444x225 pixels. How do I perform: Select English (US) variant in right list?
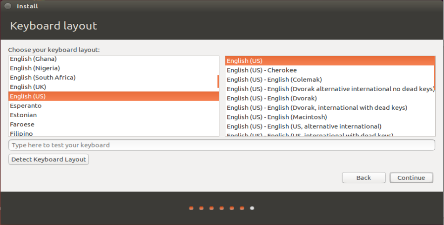click(x=330, y=61)
